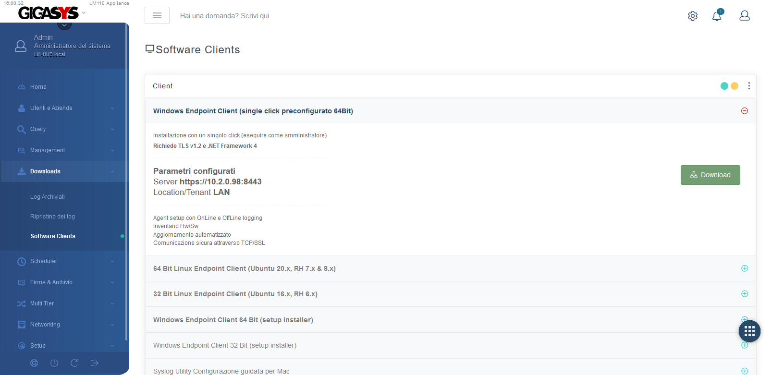This screenshot has height=375, width=772.
Task: Click 'Agent setup con OnLine e OffLine logging' text
Action: (x=208, y=218)
